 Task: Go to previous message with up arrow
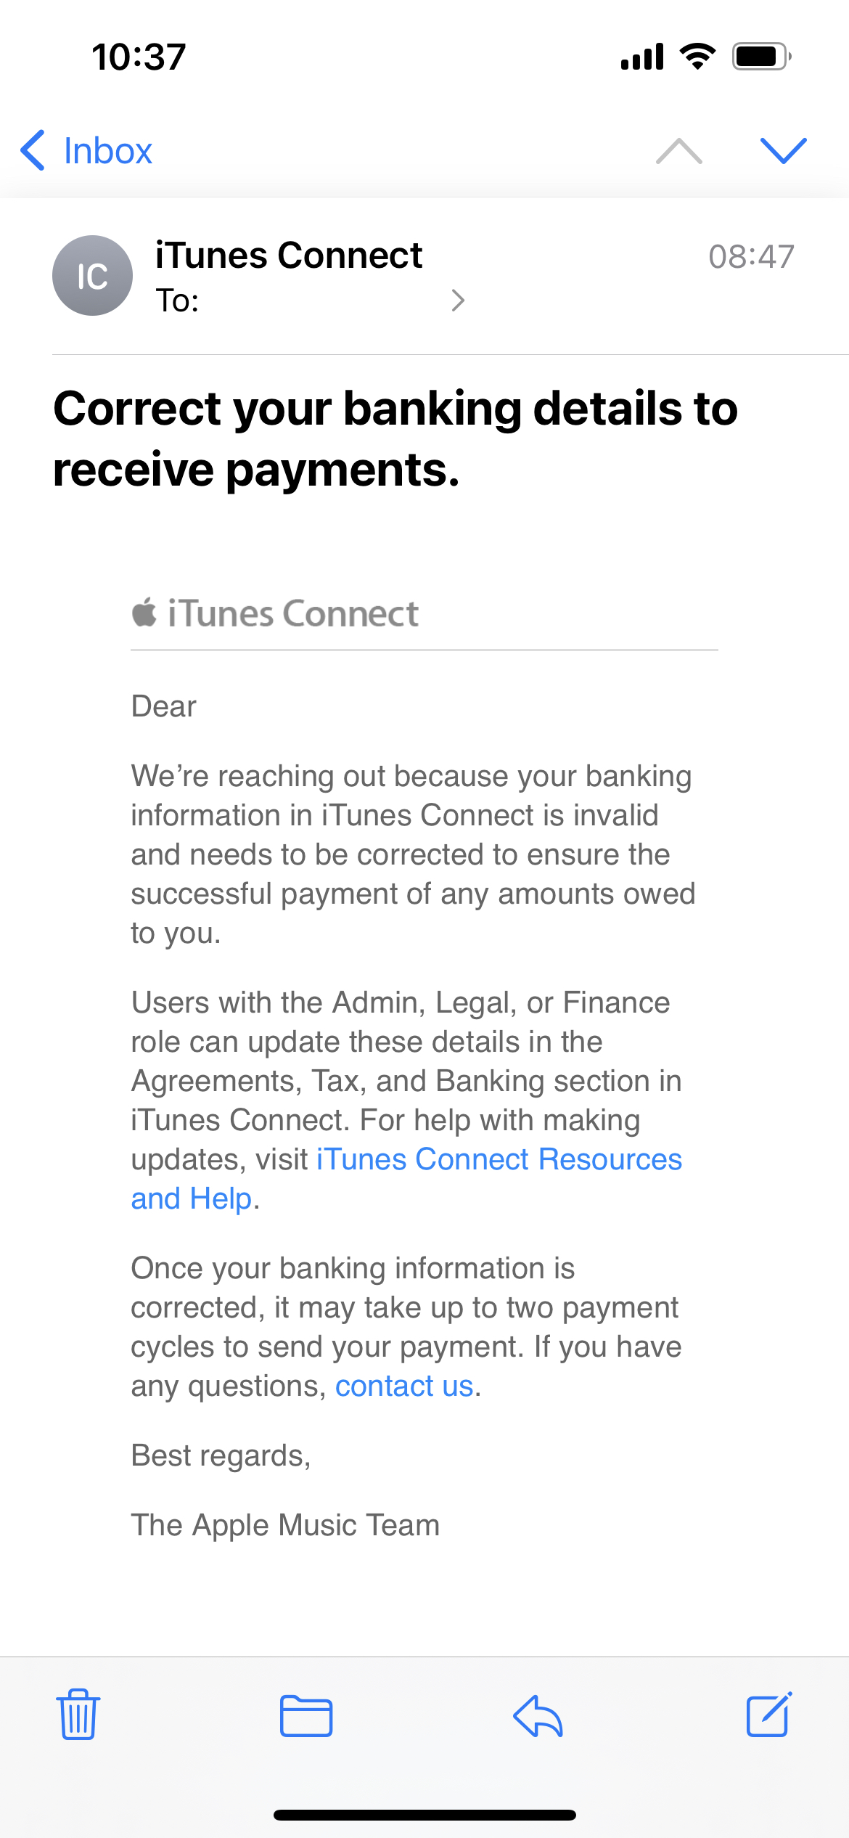(x=679, y=151)
